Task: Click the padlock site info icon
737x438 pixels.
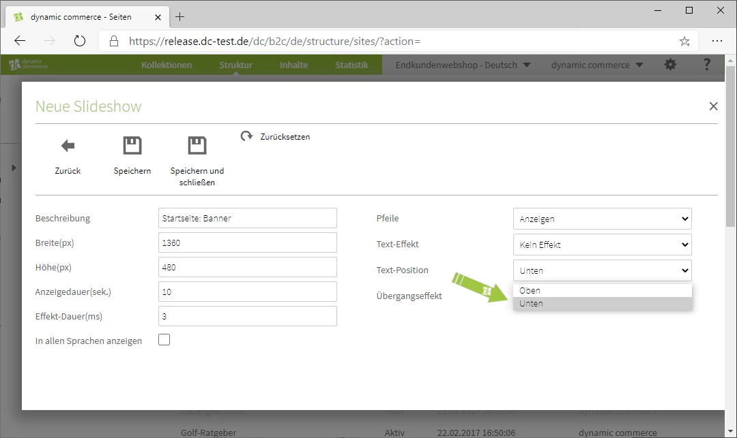Action: click(114, 42)
